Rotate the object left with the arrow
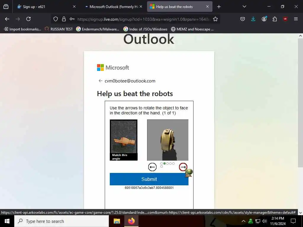The image size is (303, 227). coord(152,167)
